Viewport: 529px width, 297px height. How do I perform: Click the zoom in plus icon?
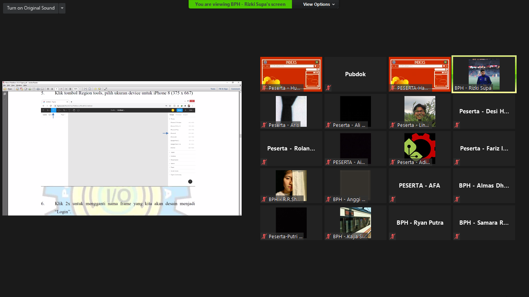[x=70, y=89]
